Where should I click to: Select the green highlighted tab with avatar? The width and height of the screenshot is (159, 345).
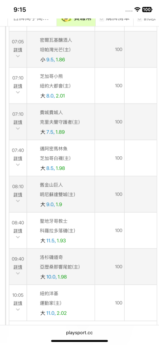(x=76, y=22)
